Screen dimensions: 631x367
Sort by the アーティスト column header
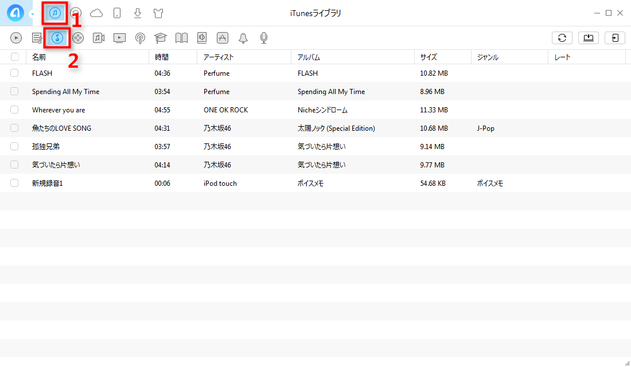pos(244,57)
